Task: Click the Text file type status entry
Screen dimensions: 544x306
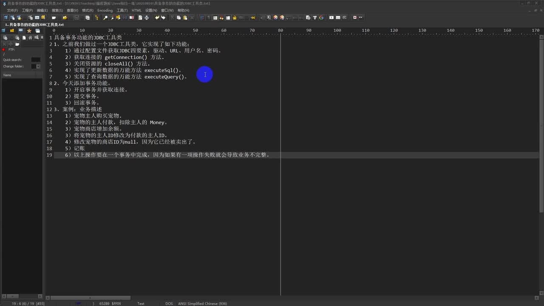Action: [x=141, y=303]
